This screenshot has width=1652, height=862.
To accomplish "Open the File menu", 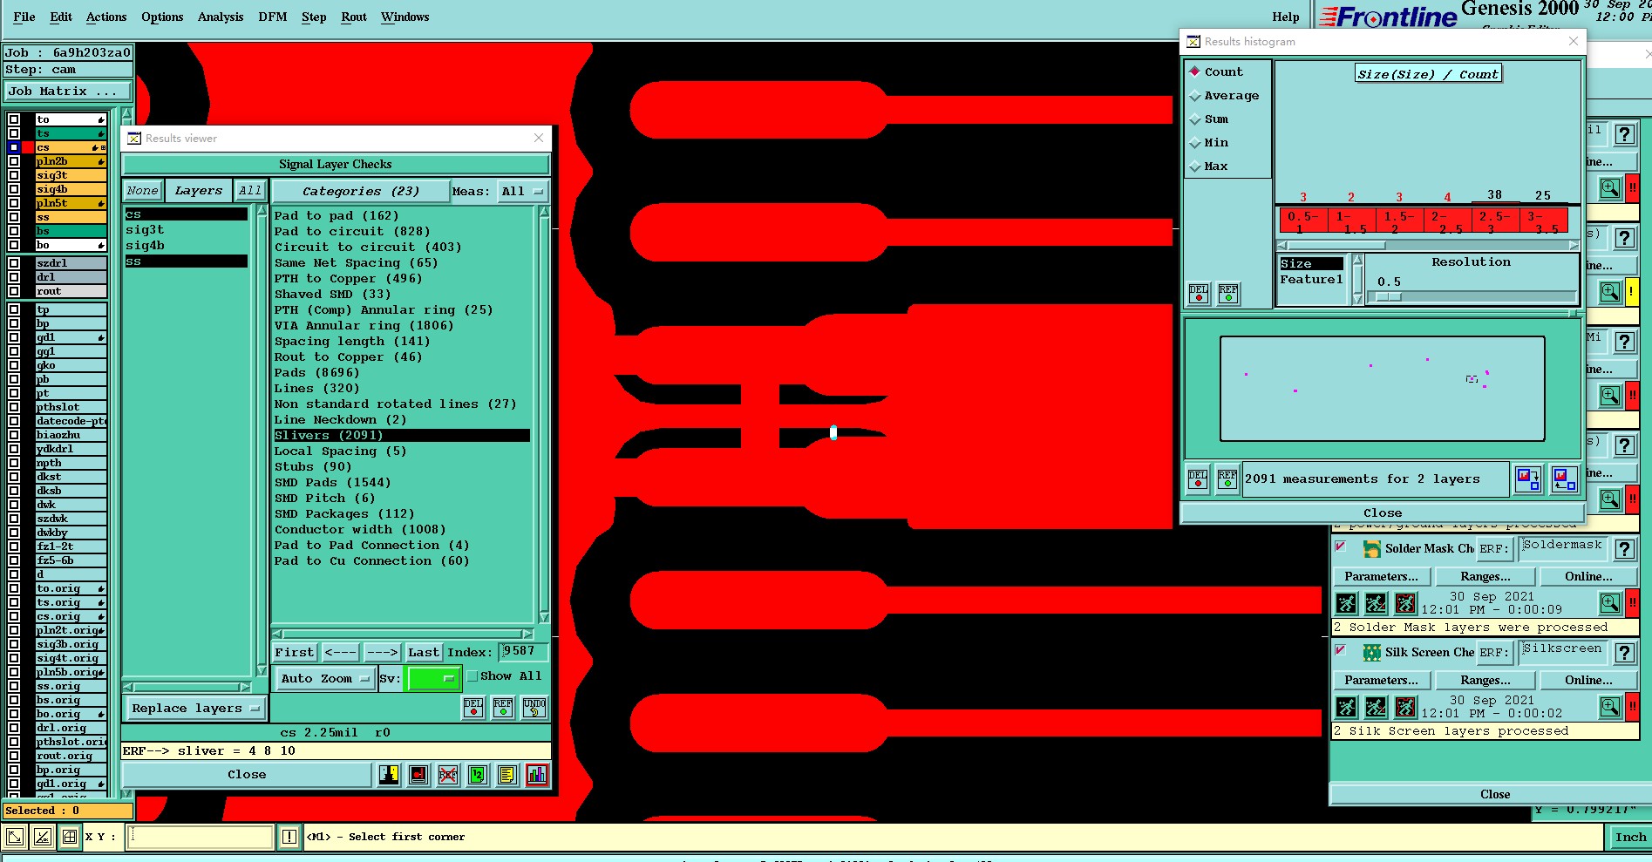I will click(24, 17).
